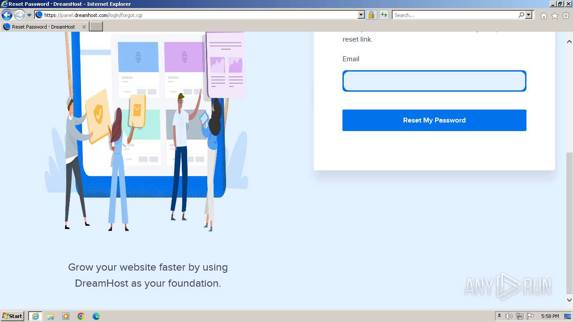Click the browser Back arrow button
The image size is (573, 322).
click(x=7, y=15)
